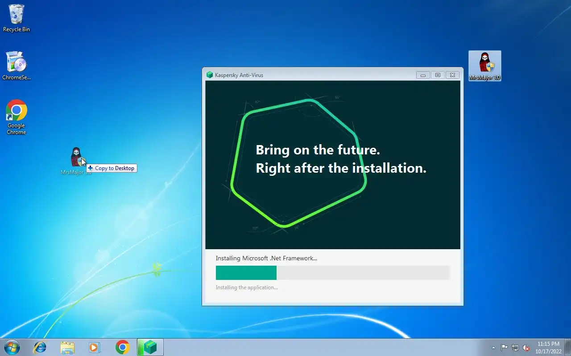Select the ChromeSe... installer desktop icon
Image resolution: width=571 pixels, height=356 pixels.
[17, 66]
